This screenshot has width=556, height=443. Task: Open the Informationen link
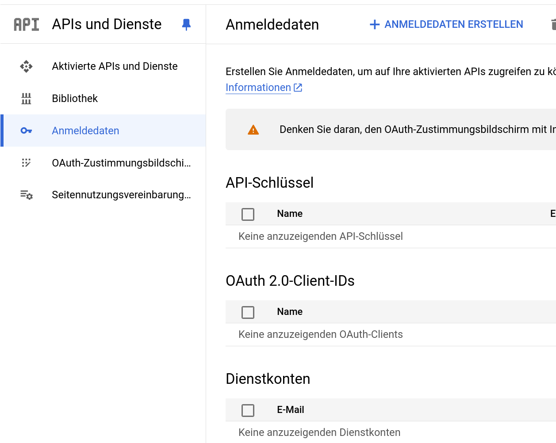pos(258,87)
